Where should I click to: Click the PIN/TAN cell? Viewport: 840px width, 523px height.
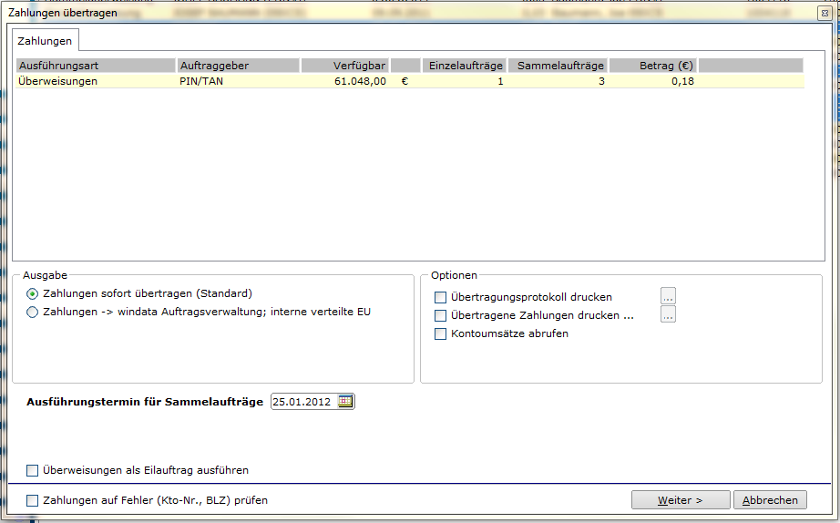point(201,81)
